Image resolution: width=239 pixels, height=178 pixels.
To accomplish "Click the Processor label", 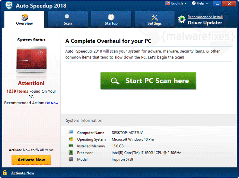I will point(85,153).
